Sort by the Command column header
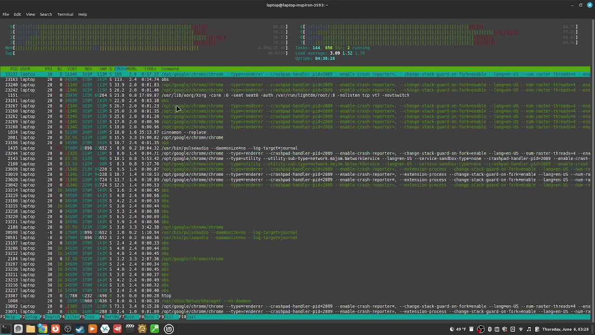595x335 pixels. pyautogui.click(x=170, y=69)
